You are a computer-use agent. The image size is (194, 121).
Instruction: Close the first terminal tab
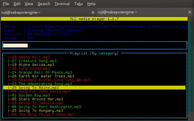coord(93,12)
